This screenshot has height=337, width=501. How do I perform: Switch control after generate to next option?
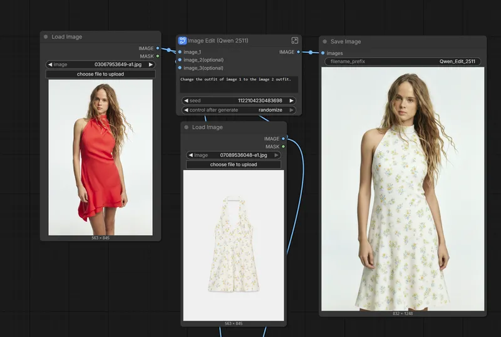point(291,110)
